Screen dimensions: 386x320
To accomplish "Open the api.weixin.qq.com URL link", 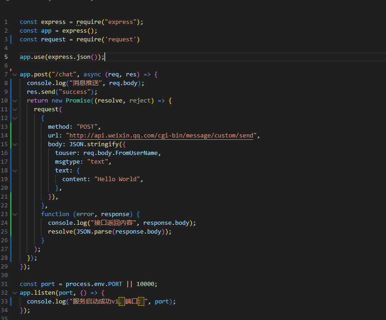I will [x=161, y=136].
